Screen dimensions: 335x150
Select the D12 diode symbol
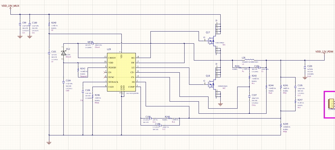click(63, 53)
